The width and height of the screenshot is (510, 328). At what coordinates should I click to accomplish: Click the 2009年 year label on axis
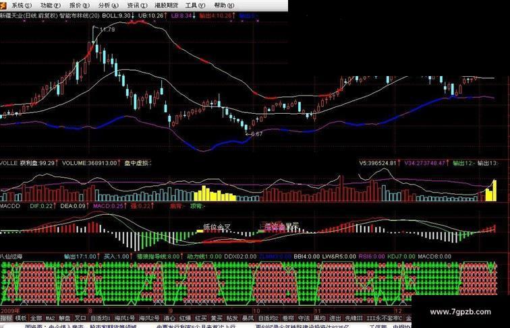(10, 310)
